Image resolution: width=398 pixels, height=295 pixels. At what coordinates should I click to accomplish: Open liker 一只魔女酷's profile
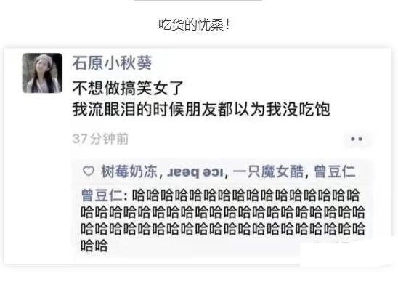[268, 171]
